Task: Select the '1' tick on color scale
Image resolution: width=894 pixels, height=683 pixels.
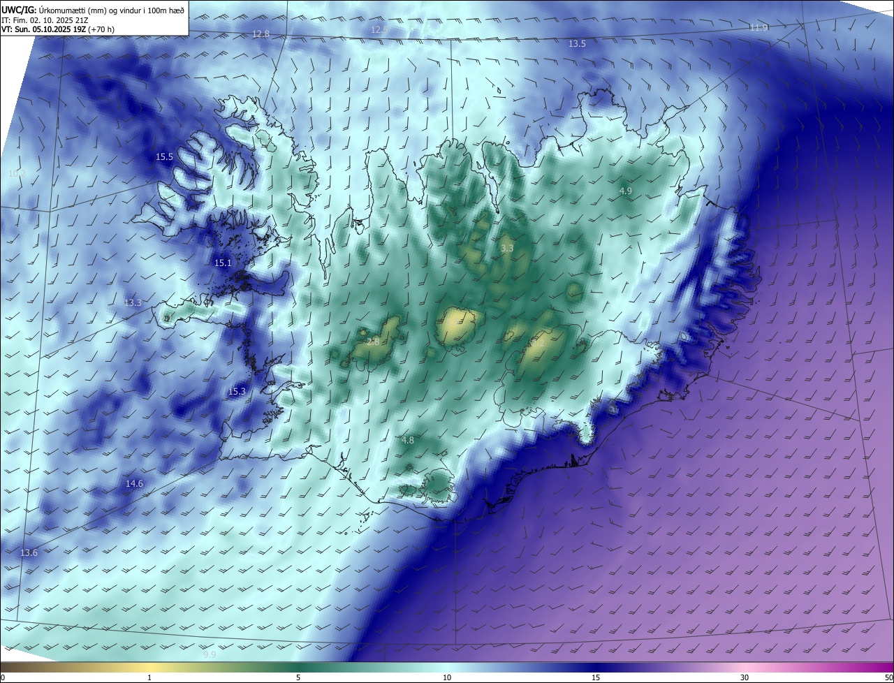Action: pos(149,678)
